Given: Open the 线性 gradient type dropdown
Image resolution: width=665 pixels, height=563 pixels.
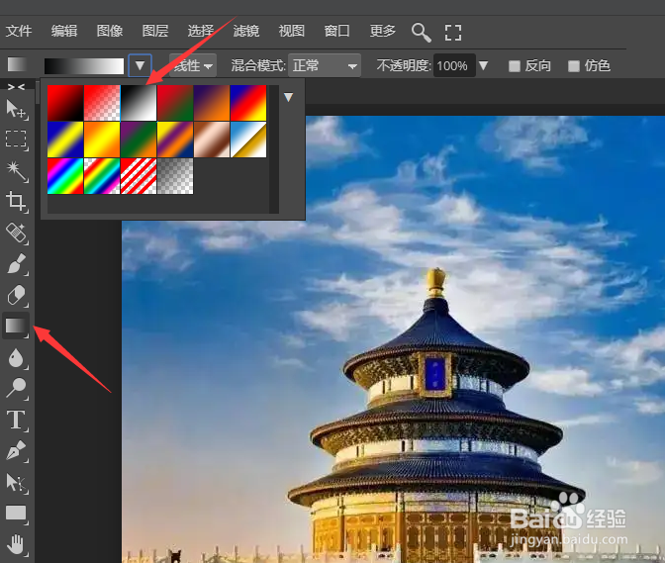Looking at the screenshot, I should pyautogui.click(x=193, y=65).
